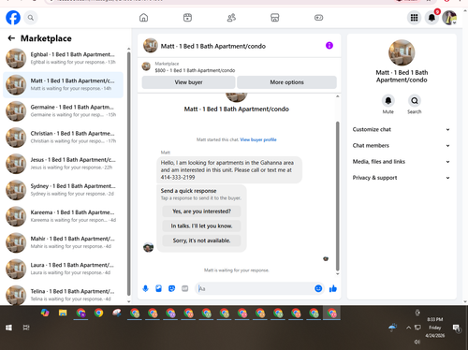Image resolution: width=468 pixels, height=350 pixels.
Task: Open the Watch video icon
Action: (x=187, y=18)
